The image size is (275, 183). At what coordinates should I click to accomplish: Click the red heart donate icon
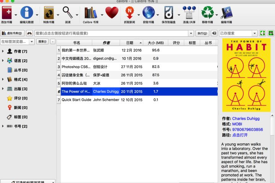(112, 13)
